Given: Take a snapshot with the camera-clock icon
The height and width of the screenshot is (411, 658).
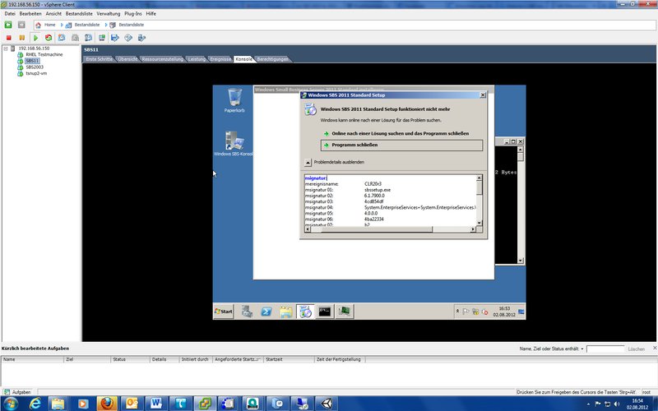Looking at the screenshot, I should click(62, 38).
